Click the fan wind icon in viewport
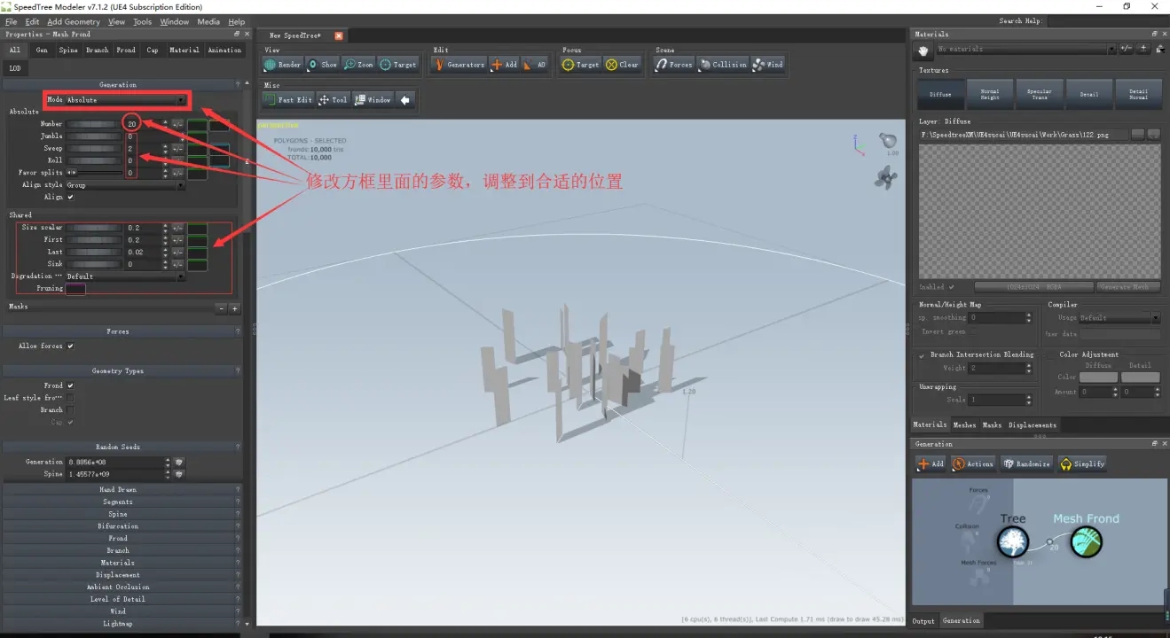 885,178
